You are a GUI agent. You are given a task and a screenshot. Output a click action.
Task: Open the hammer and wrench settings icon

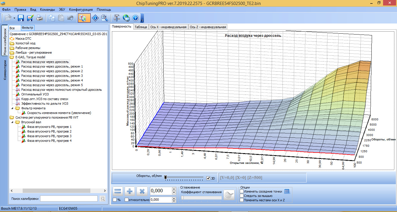pyautogui.click(x=117, y=18)
